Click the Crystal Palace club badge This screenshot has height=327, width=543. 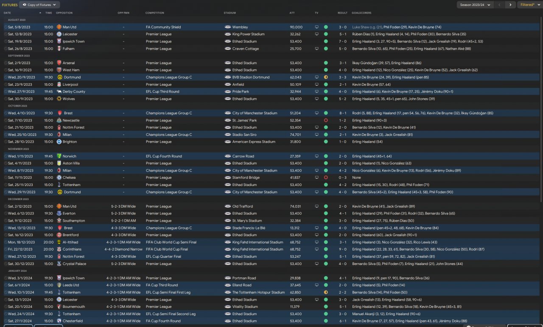click(59, 264)
